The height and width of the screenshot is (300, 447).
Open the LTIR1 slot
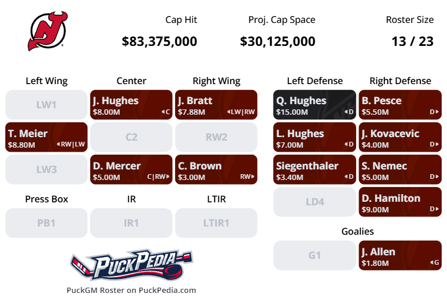[x=216, y=224]
